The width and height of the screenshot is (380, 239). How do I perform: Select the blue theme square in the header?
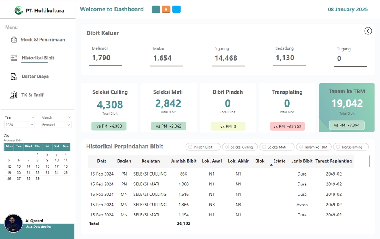(x=176, y=9)
